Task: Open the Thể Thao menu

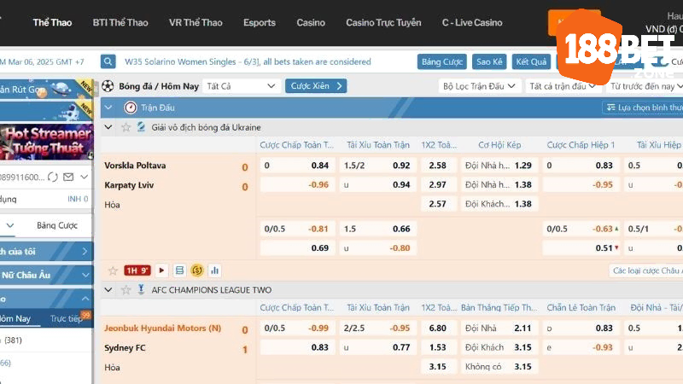Action: pyautogui.click(x=52, y=23)
